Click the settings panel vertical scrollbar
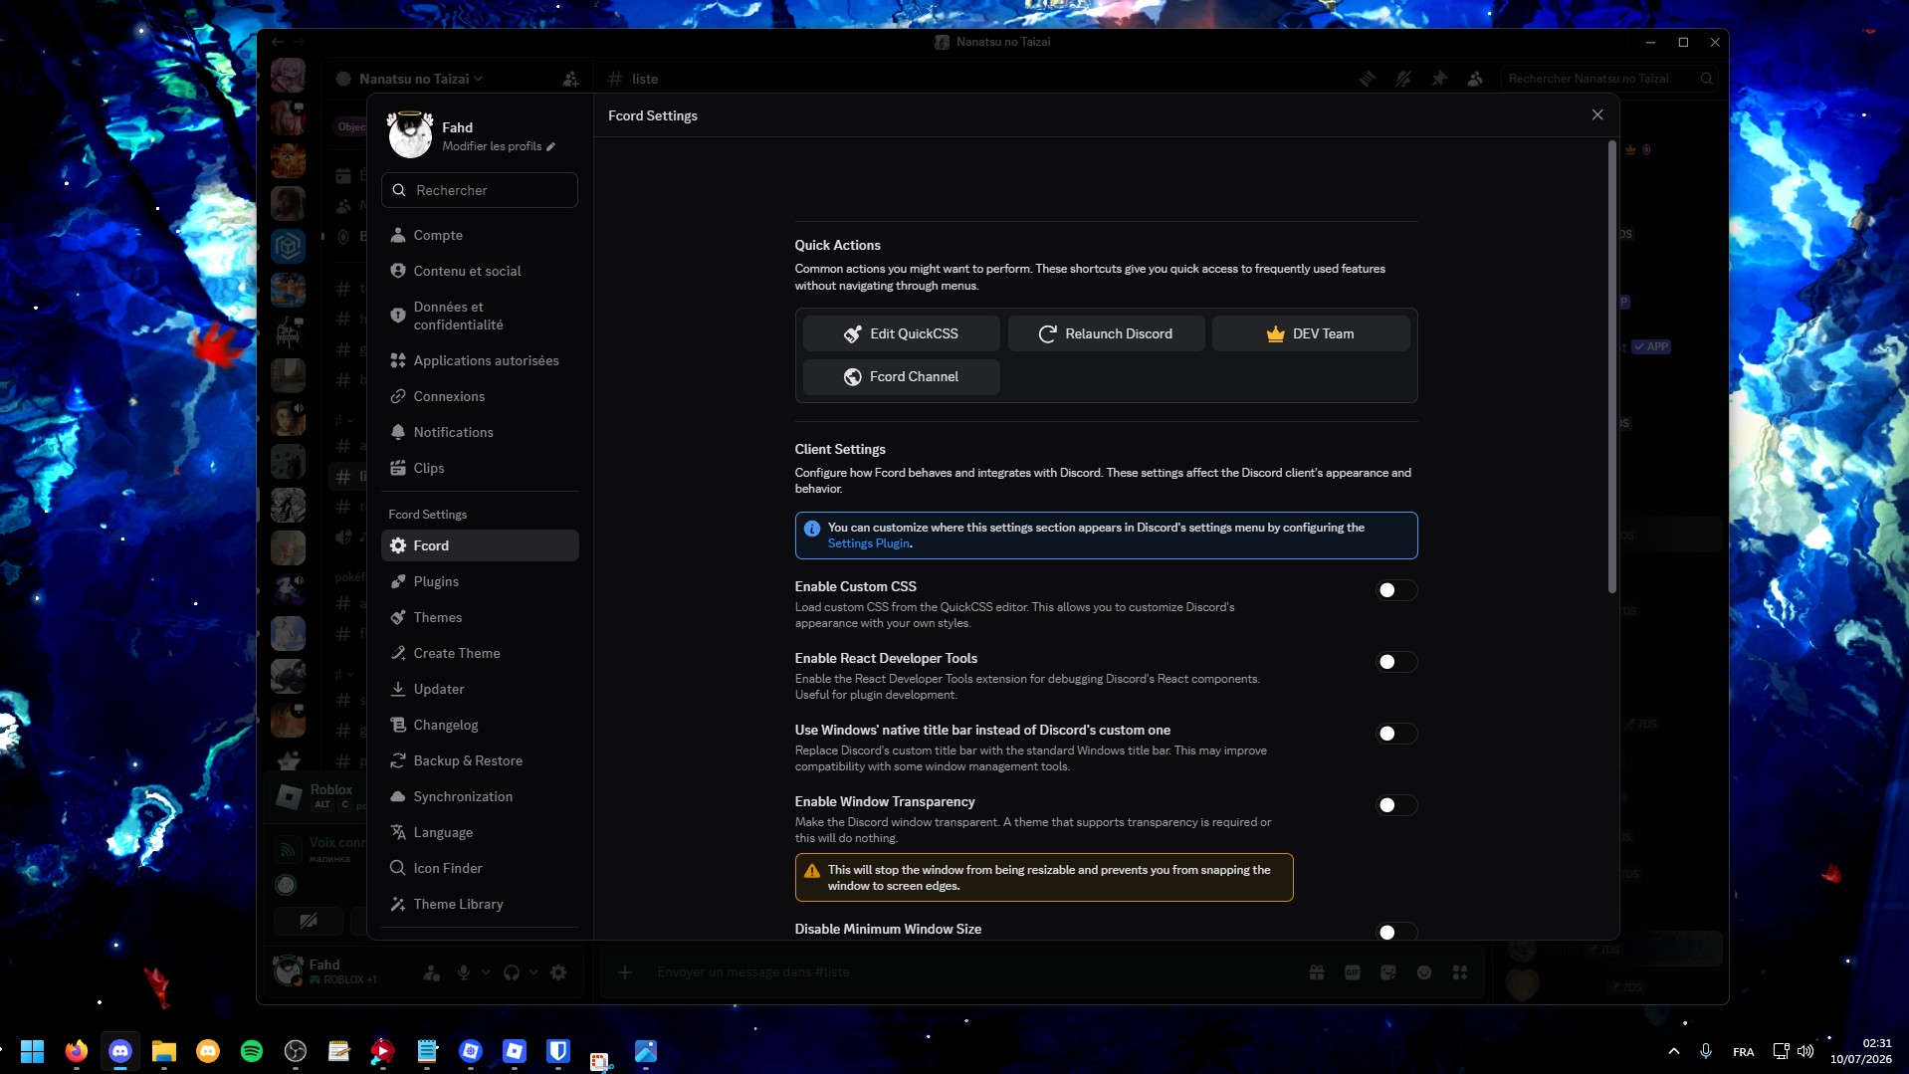The width and height of the screenshot is (1909, 1074). (1611, 366)
